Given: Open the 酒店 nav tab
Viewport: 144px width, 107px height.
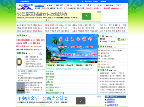Looking at the screenshot, I should [x=99, y=5].
